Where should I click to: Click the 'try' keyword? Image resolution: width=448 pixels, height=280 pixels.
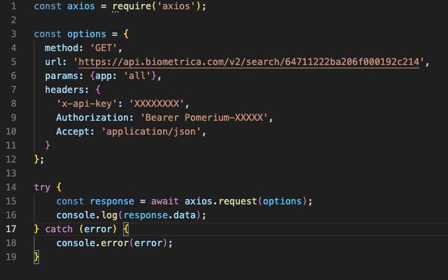click(x=42, y=187)
